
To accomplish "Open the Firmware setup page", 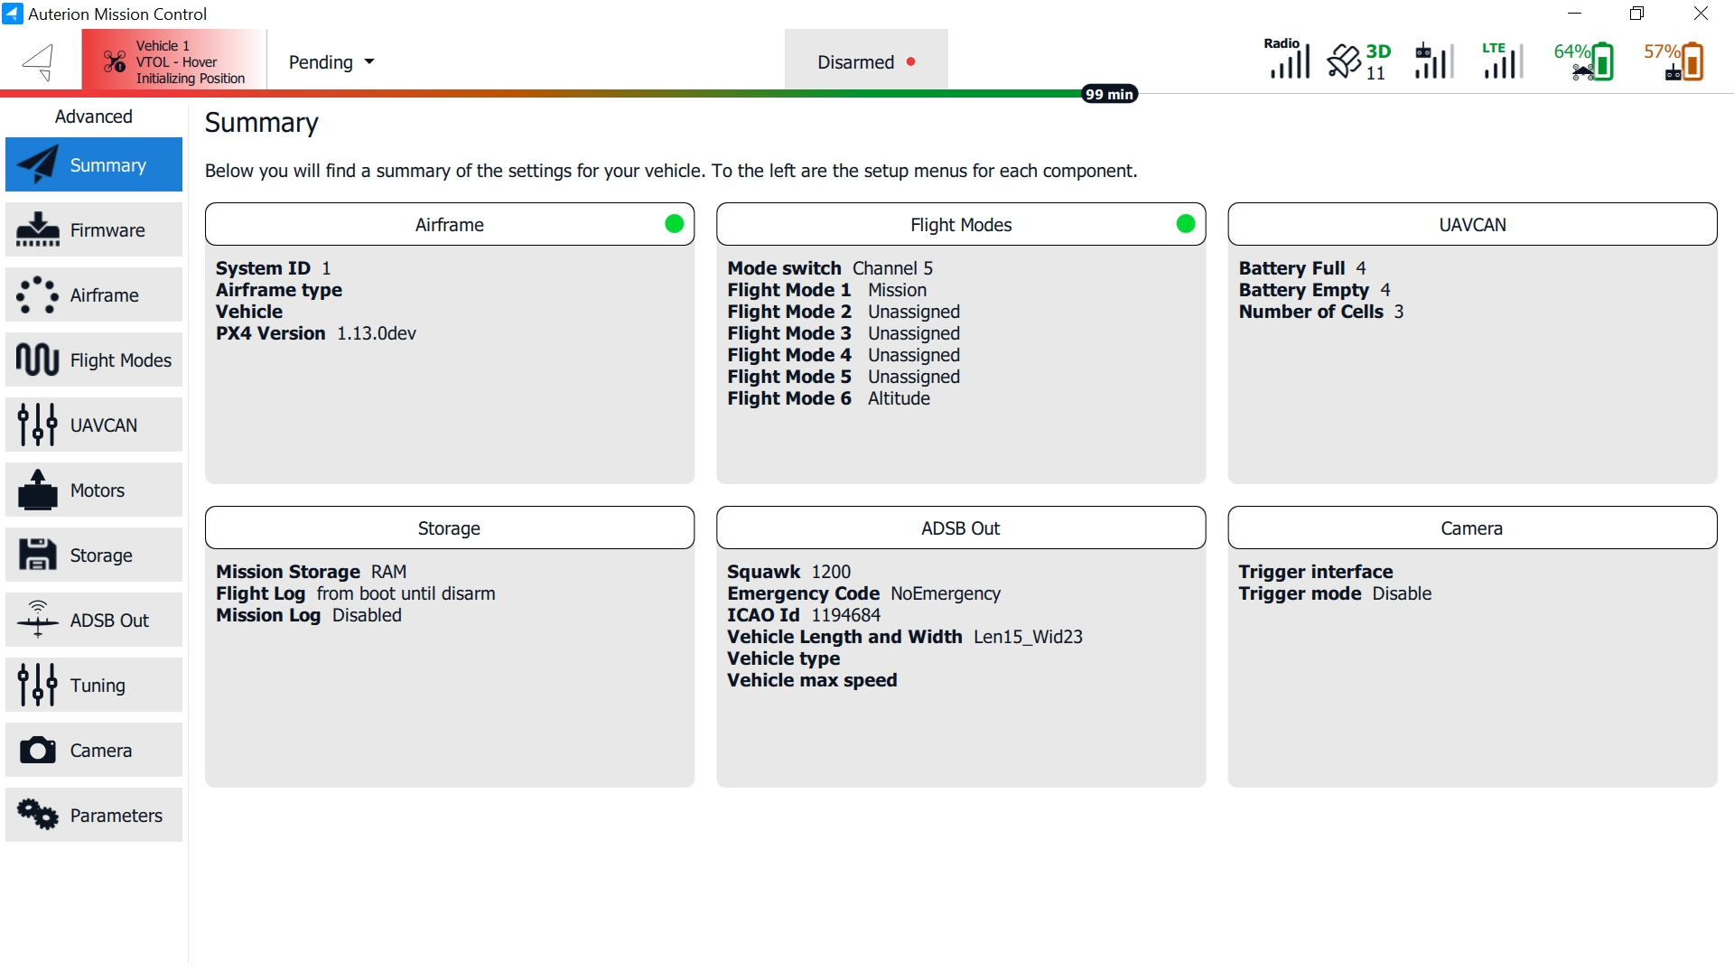I will [x=94, y=230].
